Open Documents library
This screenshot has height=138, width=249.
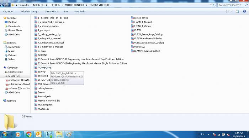(12, 47)
